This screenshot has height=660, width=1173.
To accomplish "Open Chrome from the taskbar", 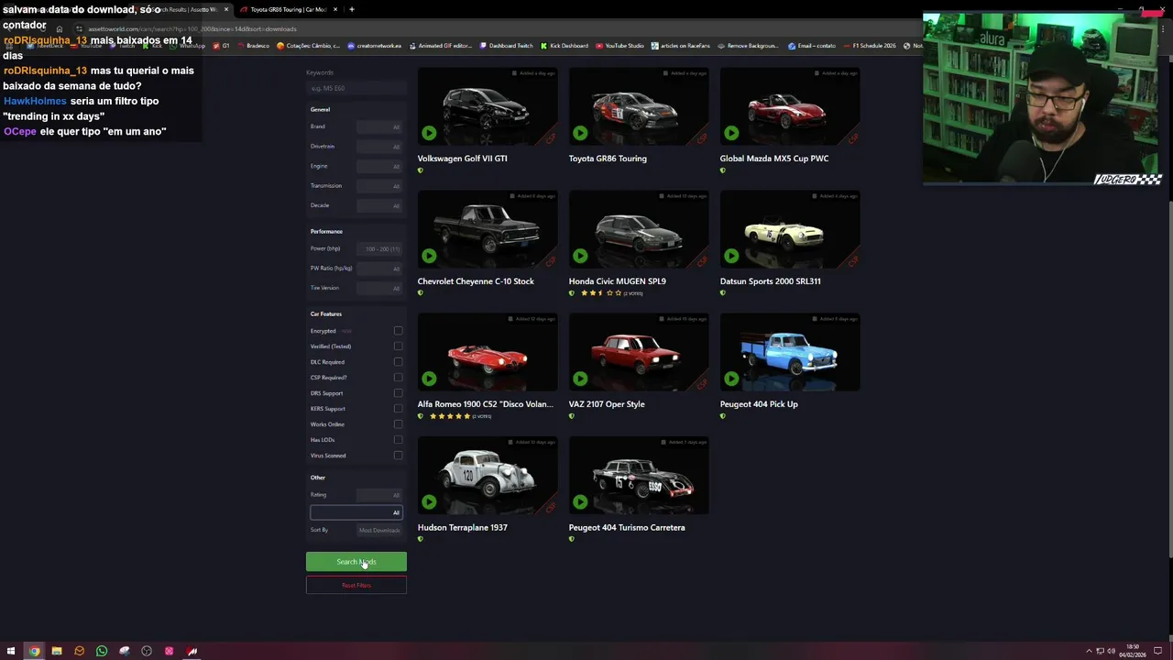I will tap(34, 651).
